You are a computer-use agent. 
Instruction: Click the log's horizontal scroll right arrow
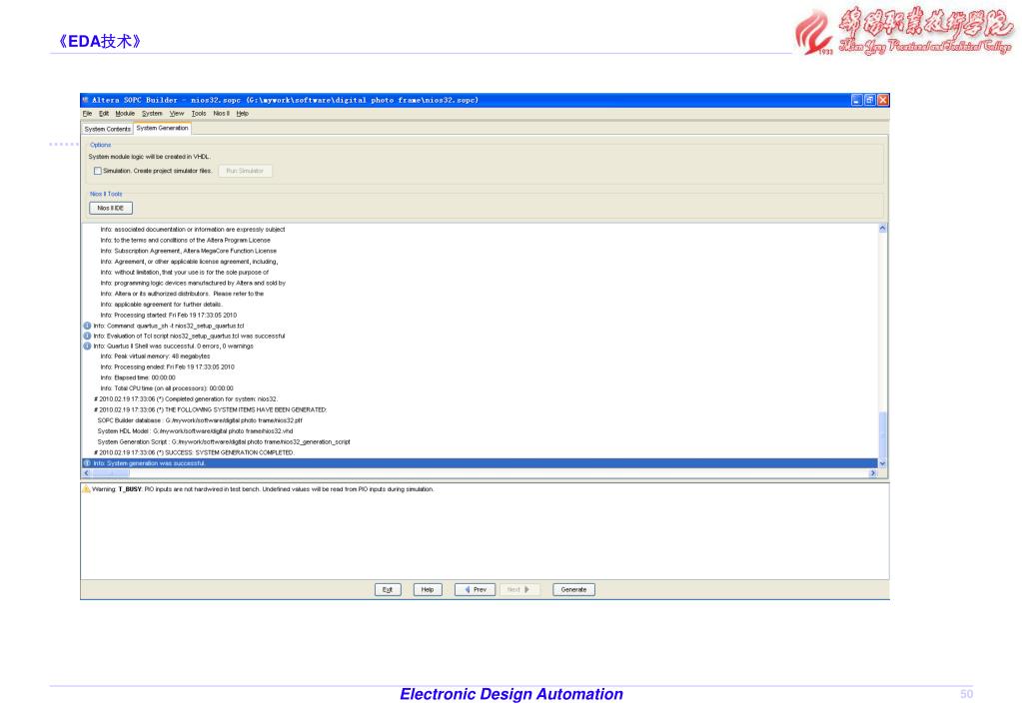[x=873, y=473]
